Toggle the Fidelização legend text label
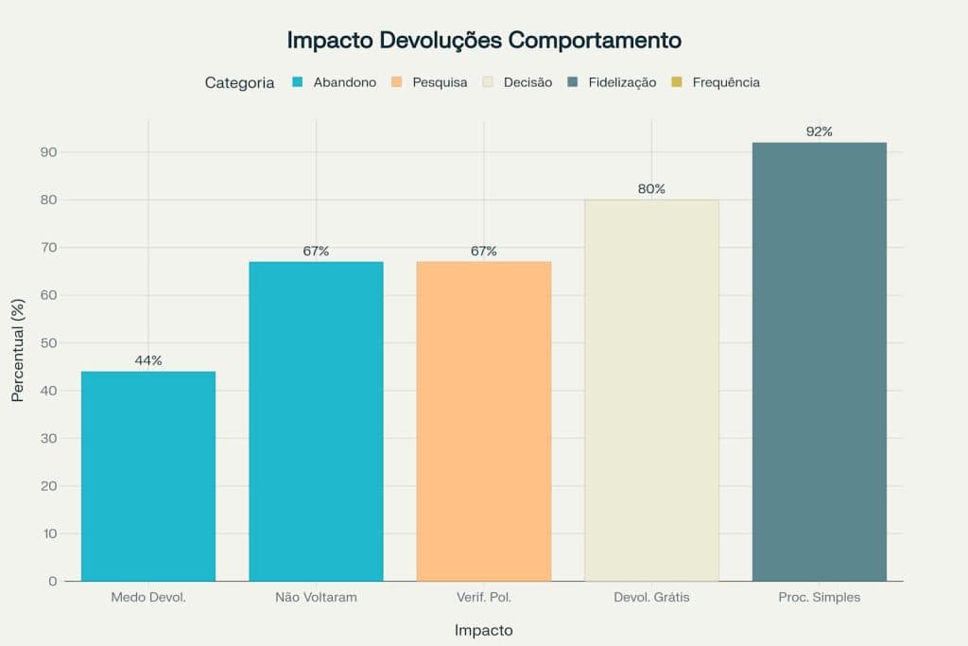968x646 pixels. pyautogui.click(x=622, y=82)
